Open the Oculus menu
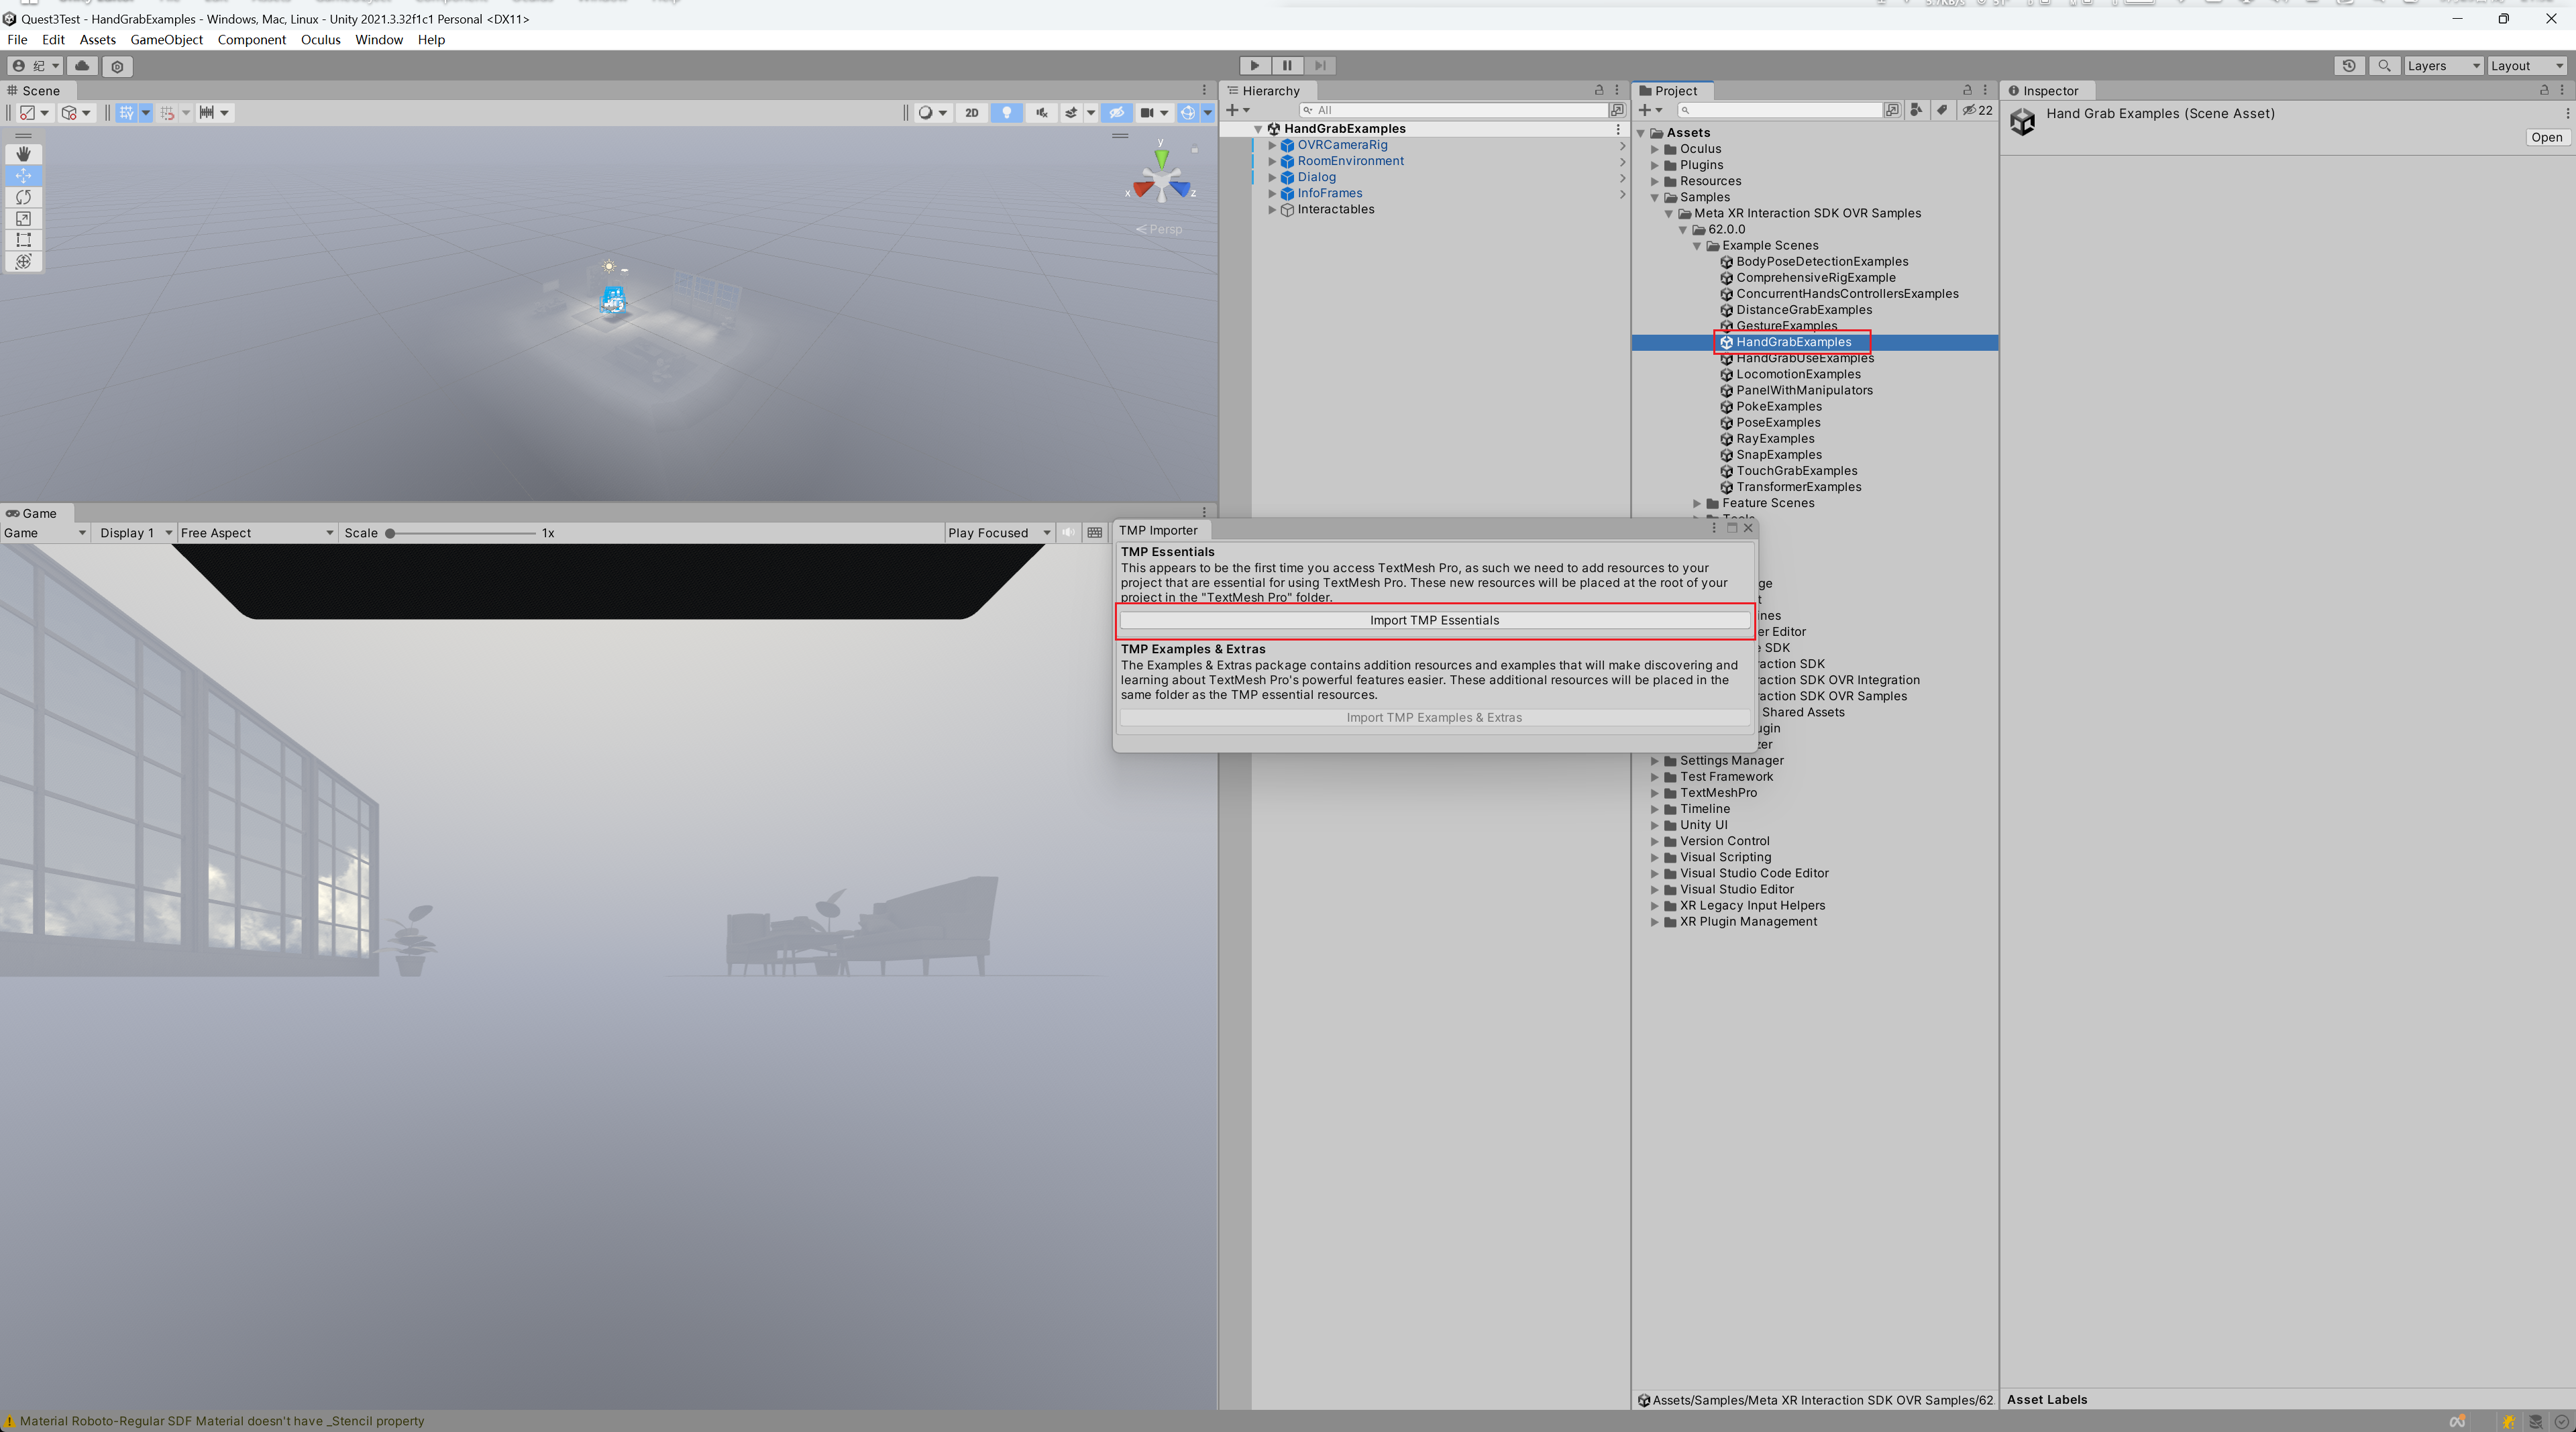The height and width of the screenshot is (1432, 2576). point(320,40)
